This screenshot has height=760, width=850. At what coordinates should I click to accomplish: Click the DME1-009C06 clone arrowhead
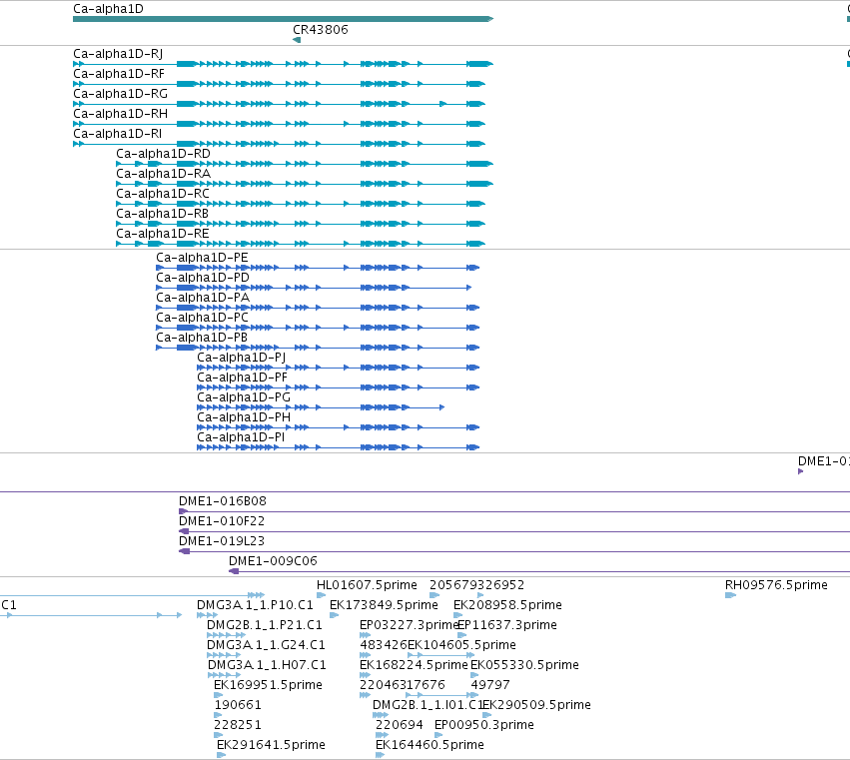(x=234, y=571)
